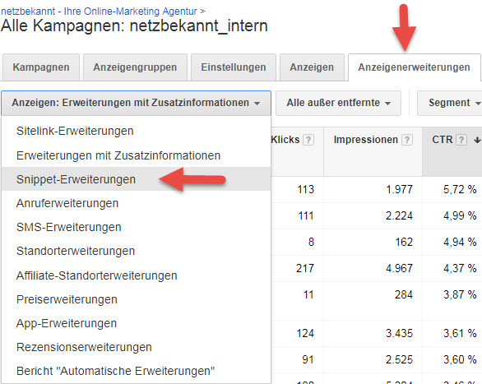Open the Einstellungen tab

(x=234, y=67)
